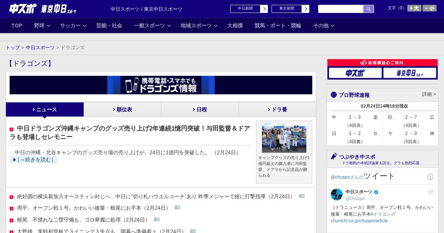Open プロ野球速報 heading link

tap(354, 95)
